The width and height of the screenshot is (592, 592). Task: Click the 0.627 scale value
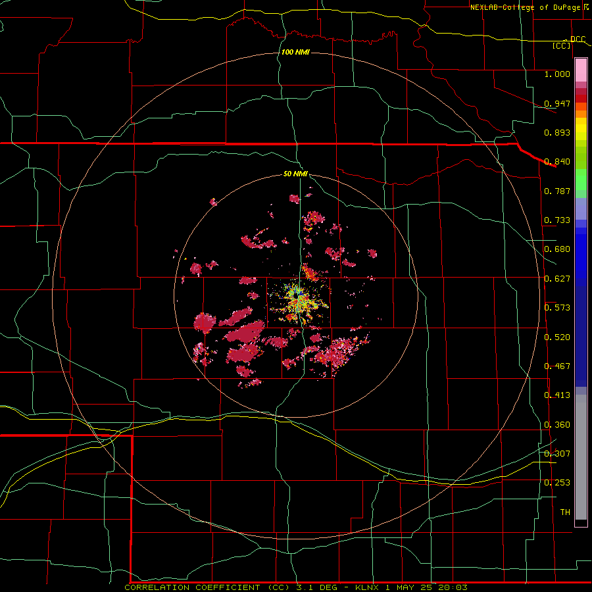(557, 279)
